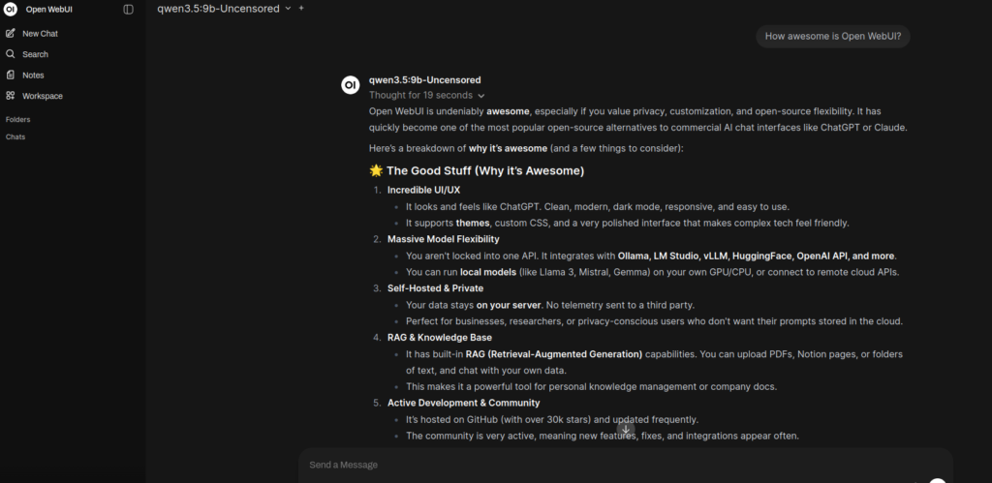Click the bold 'on your server' text
Viewport: 992px width, 483px height.
point(508,305)
